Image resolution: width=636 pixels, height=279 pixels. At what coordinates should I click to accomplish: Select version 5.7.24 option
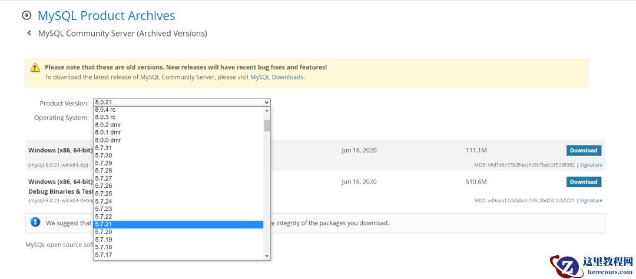[178, 201]
